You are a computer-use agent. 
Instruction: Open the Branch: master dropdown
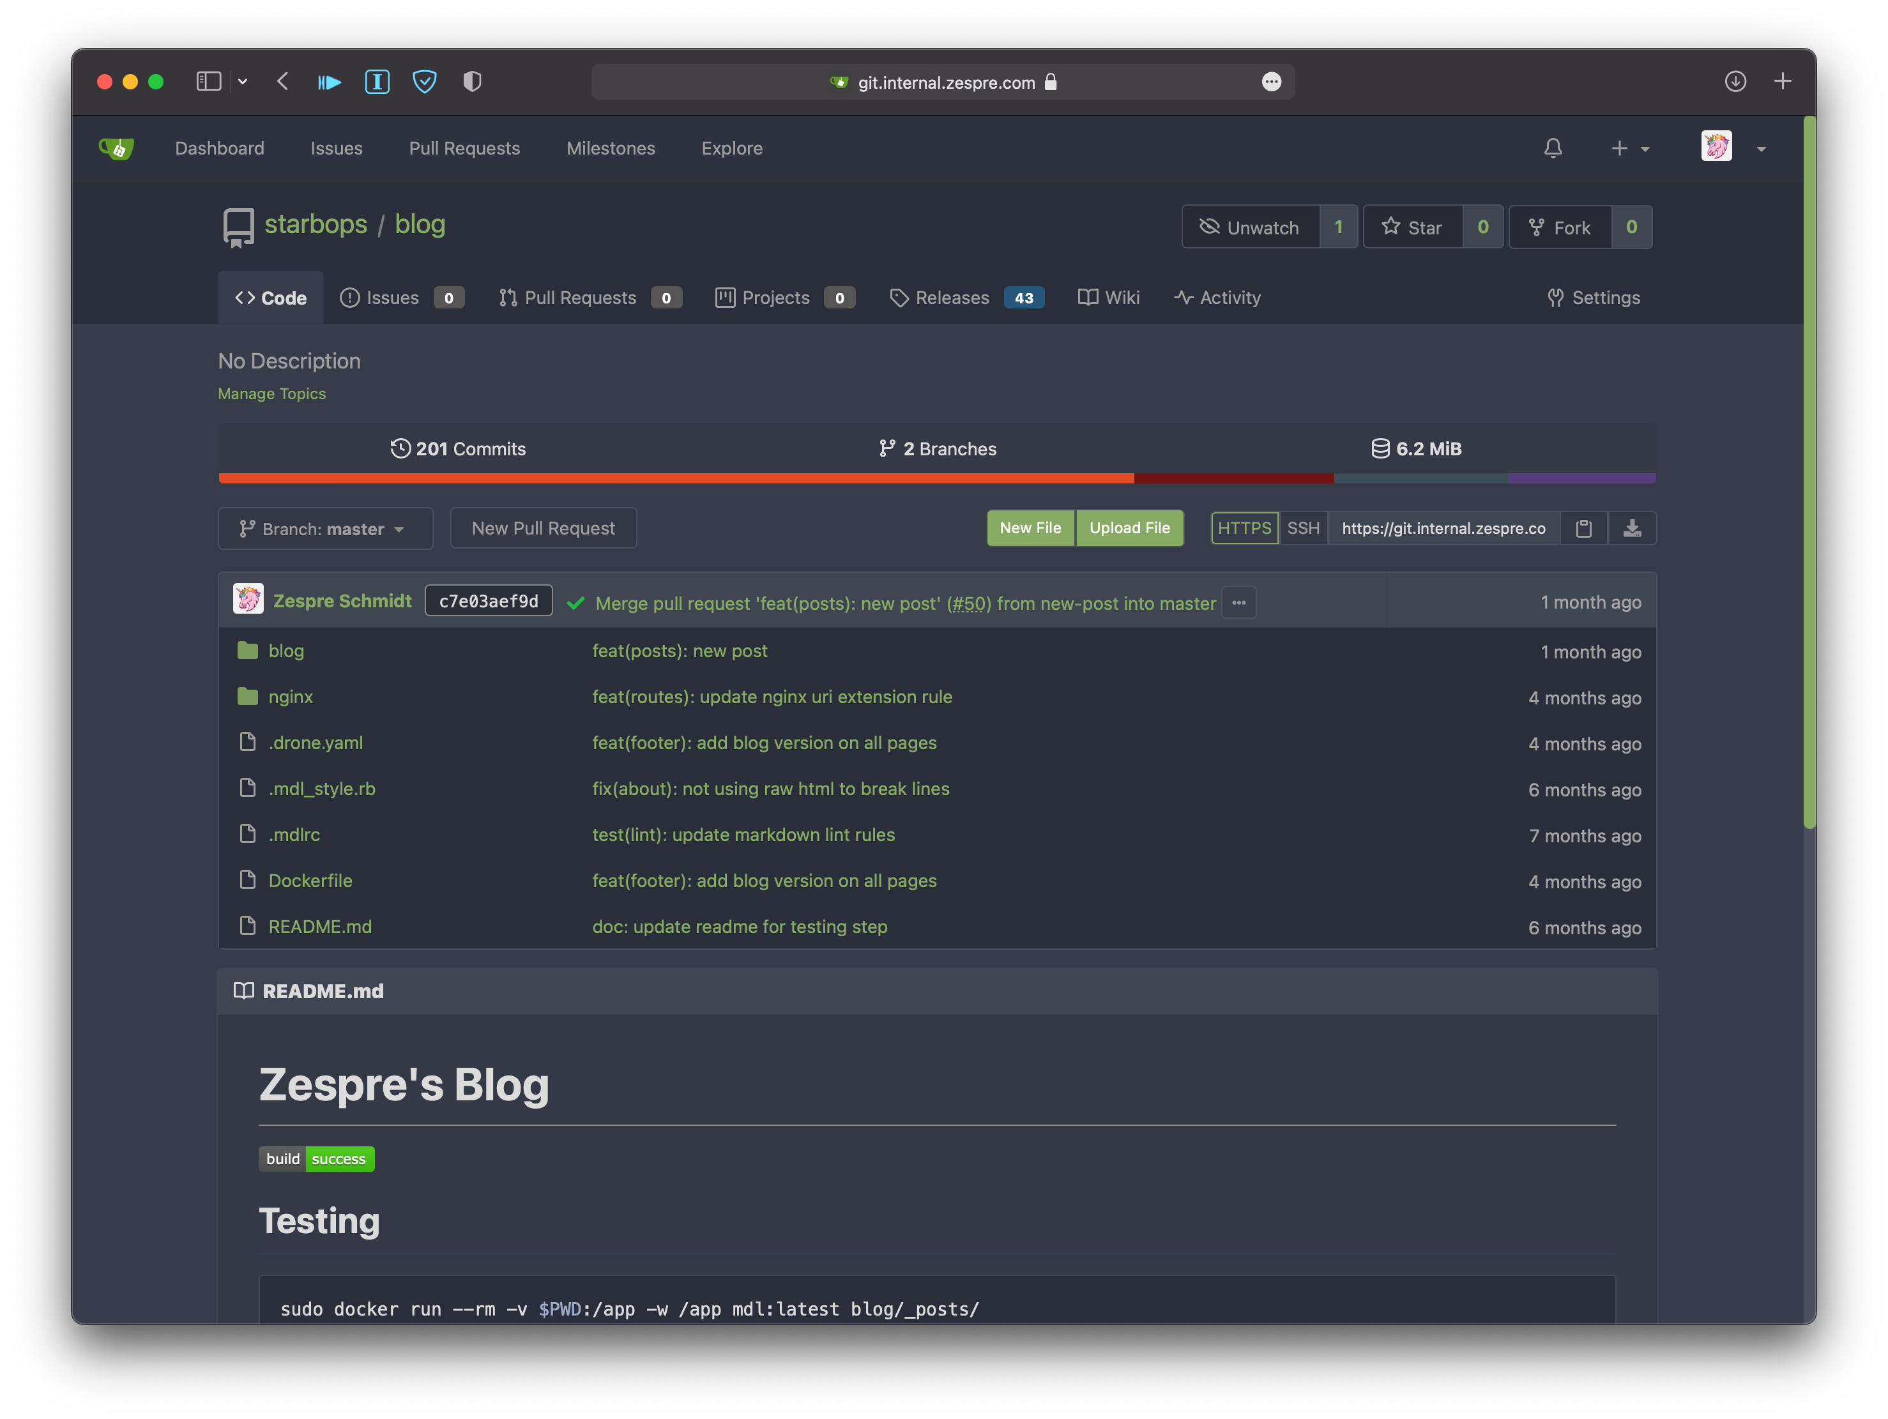coord(325,528)
